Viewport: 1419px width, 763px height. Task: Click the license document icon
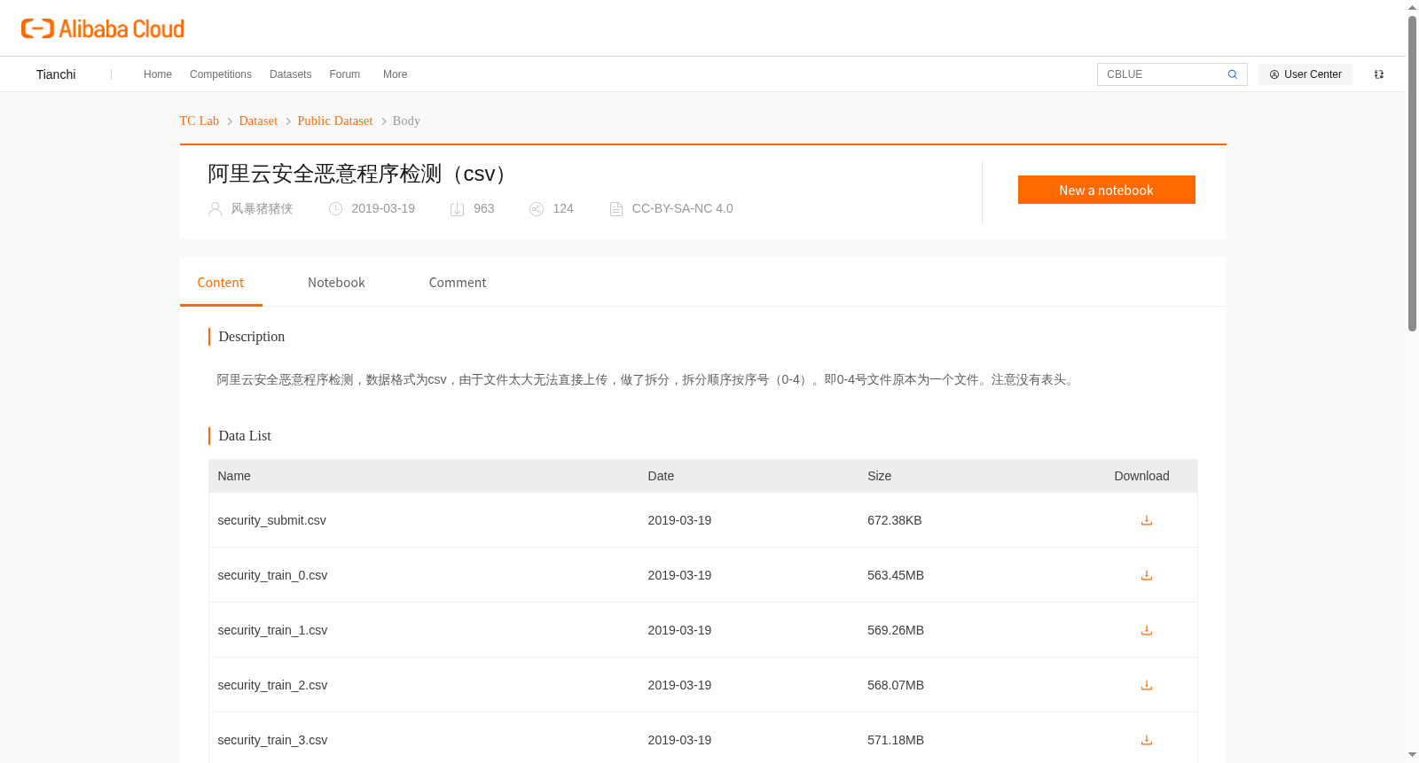coord(616,209)
